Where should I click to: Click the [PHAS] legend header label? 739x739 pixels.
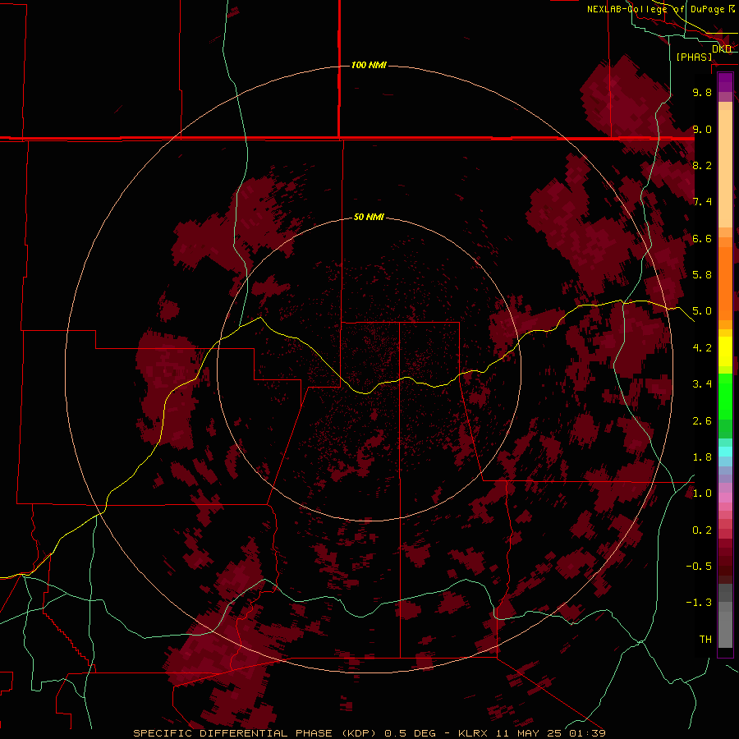(x=694, y=57)
